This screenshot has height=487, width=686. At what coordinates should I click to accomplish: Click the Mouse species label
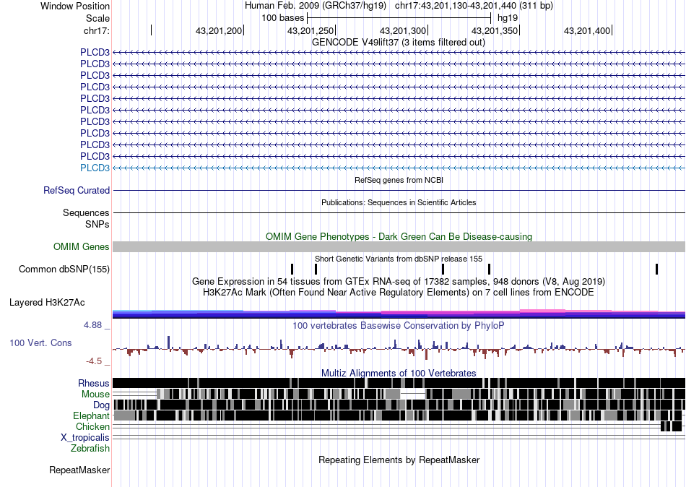[95, 395]
